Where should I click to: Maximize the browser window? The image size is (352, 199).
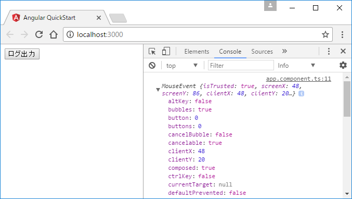316,8
